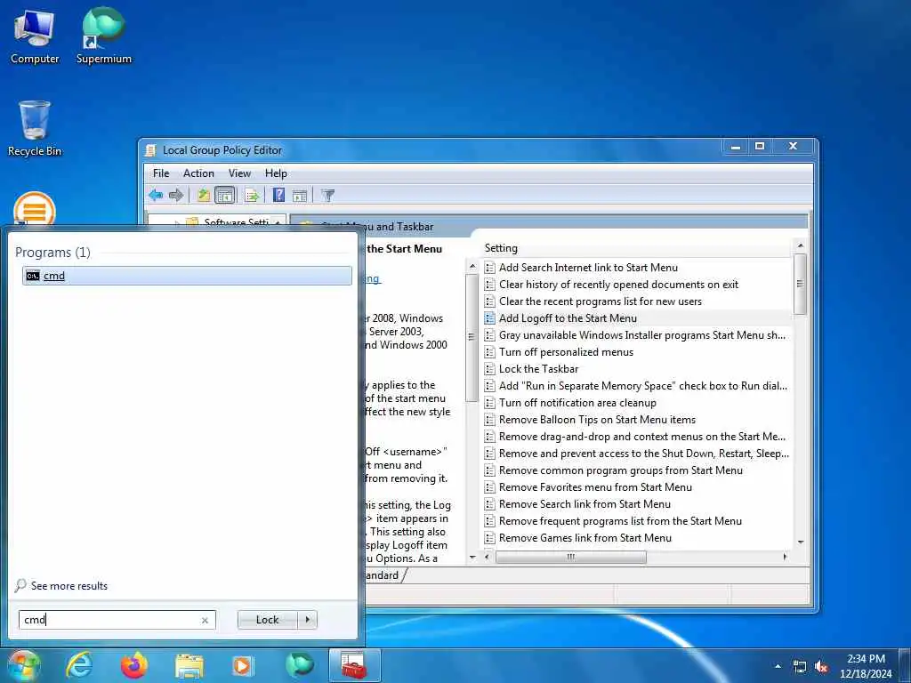
Task: Click the Setting column header
Action: tap(637, 248)
